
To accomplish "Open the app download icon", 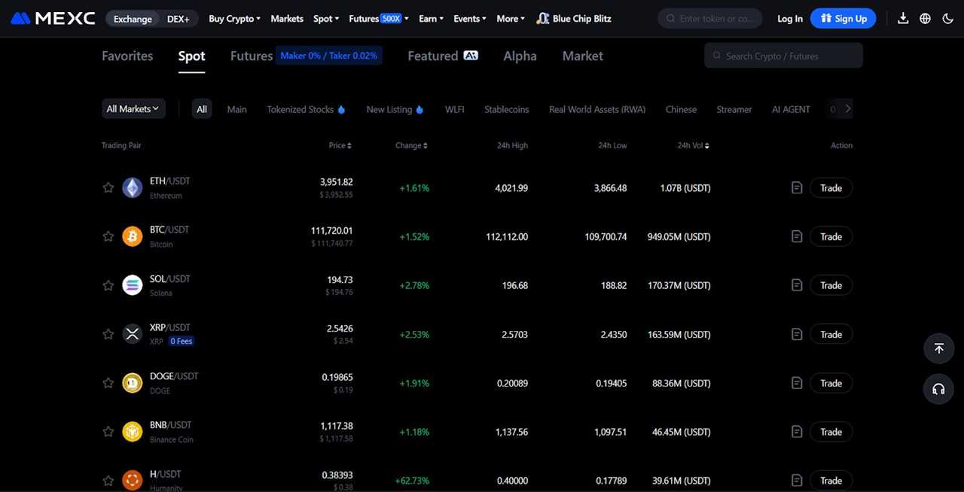I will click(902, 17).
